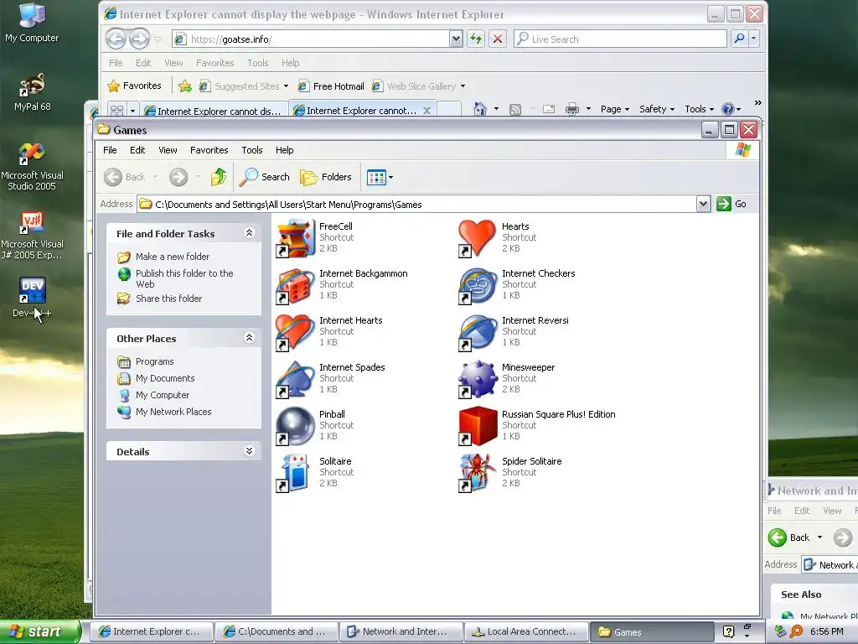Screen dimensions: 858x644
Task: Select the Pinball shortcut icon
Action: tap(296, 426)
